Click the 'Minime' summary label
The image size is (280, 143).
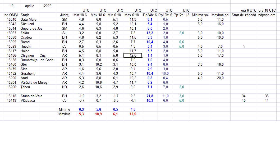(x=65, y=110)
